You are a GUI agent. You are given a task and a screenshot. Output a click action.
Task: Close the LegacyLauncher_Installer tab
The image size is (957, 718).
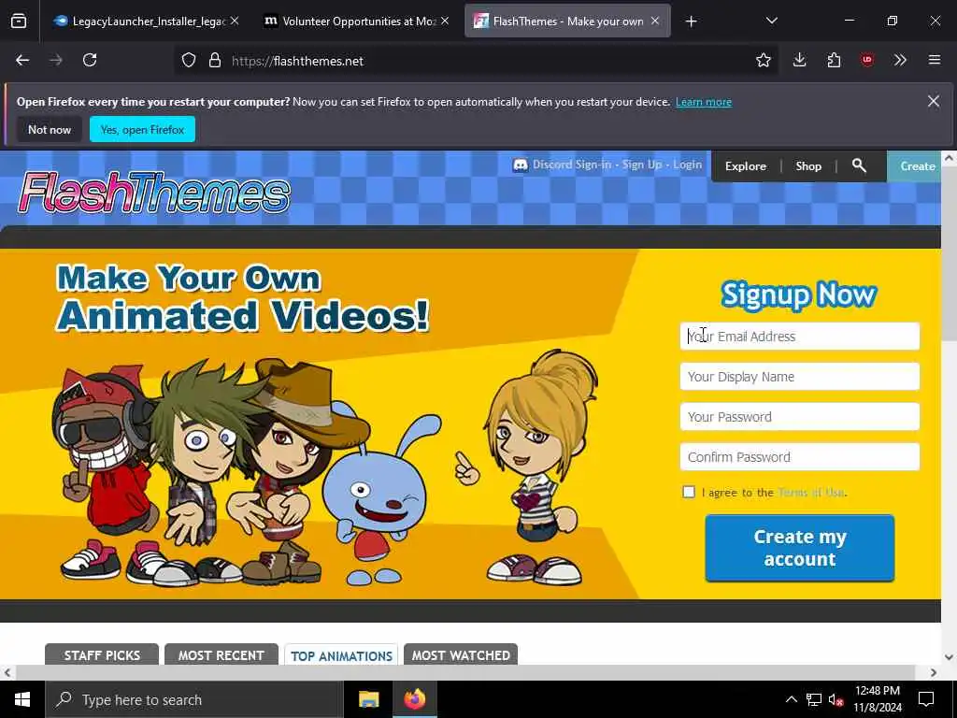[235, 22]
